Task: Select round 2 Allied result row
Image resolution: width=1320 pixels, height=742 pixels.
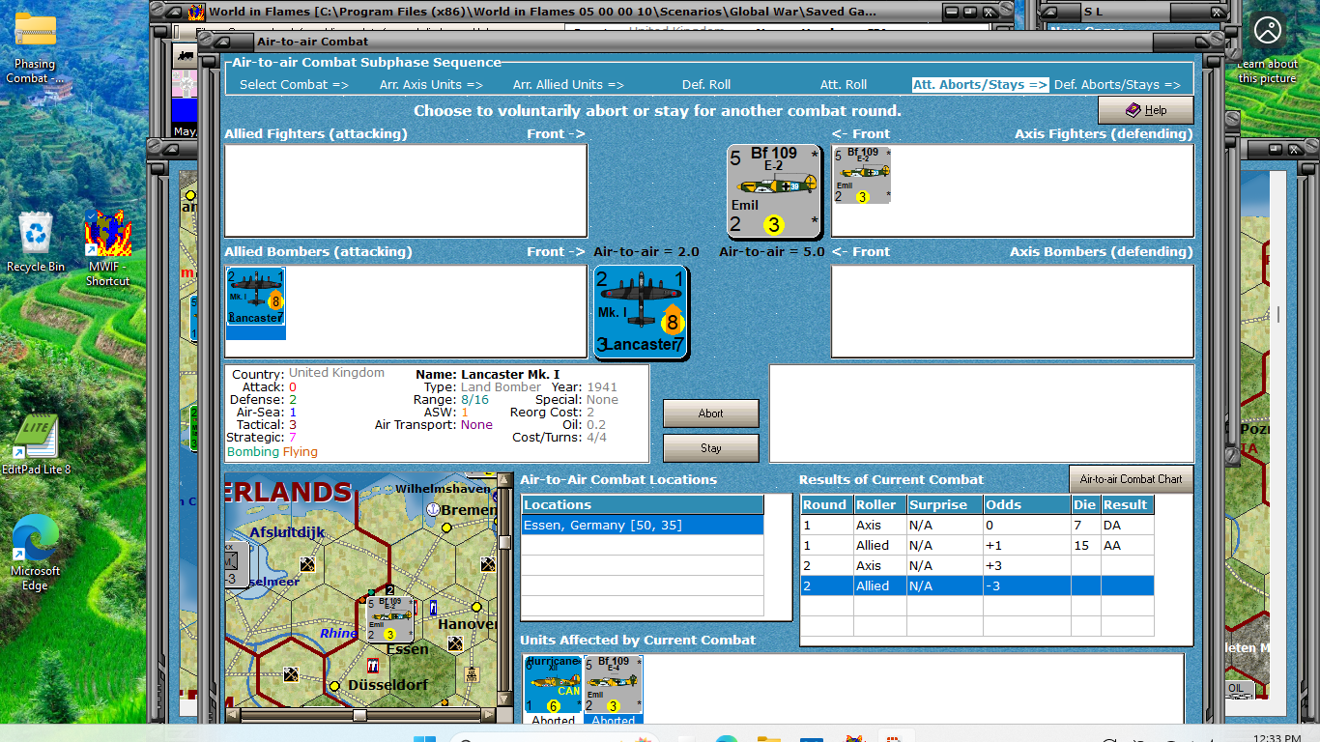Action: 977,585
